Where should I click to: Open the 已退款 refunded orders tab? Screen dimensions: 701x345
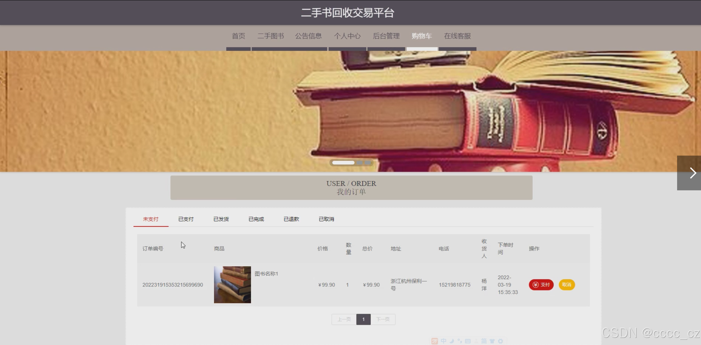click(291, 219)
